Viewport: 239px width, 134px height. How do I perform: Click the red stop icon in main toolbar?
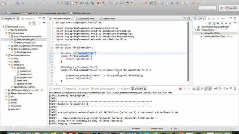coord(98,3)
